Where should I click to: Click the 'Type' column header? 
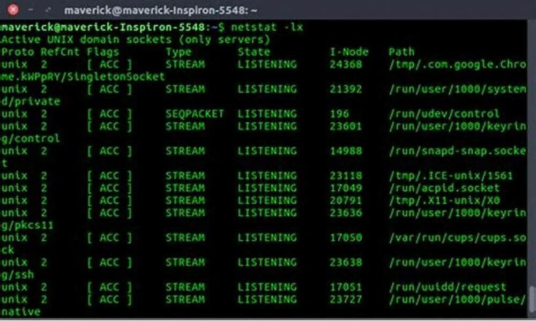click(178, 52)
